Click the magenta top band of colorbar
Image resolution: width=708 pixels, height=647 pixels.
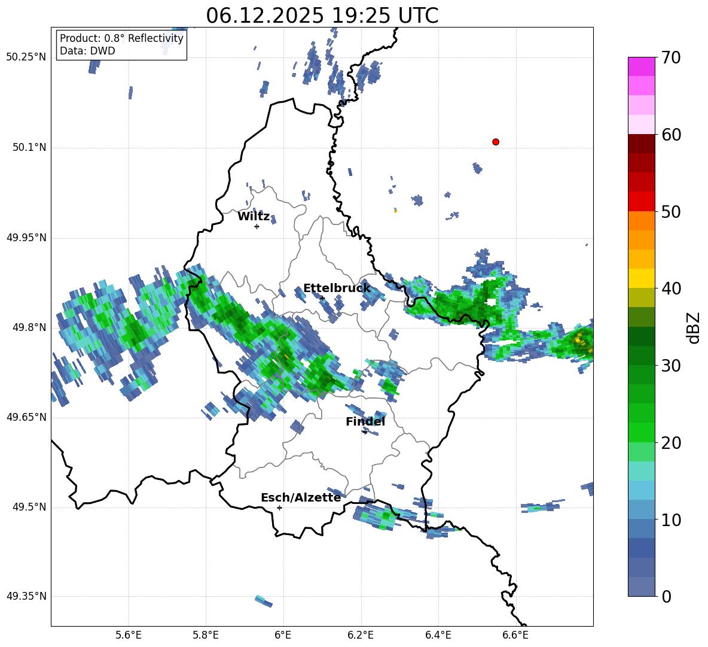pos(641,66)
